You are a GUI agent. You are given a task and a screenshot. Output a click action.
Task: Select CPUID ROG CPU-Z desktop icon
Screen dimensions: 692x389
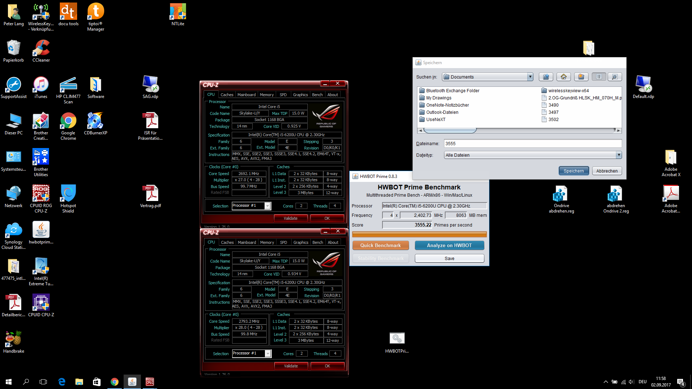[41, 199]
